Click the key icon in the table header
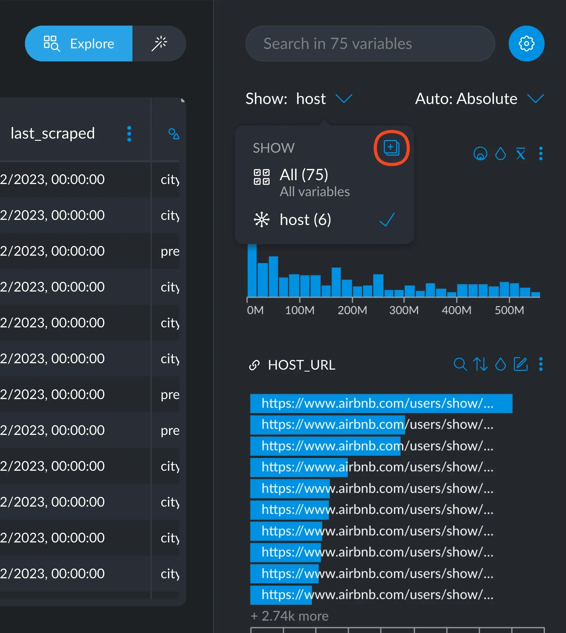Image resolution: width=566 pixels, height=633 pixels. pyautogui.click(x=173, y=134)
